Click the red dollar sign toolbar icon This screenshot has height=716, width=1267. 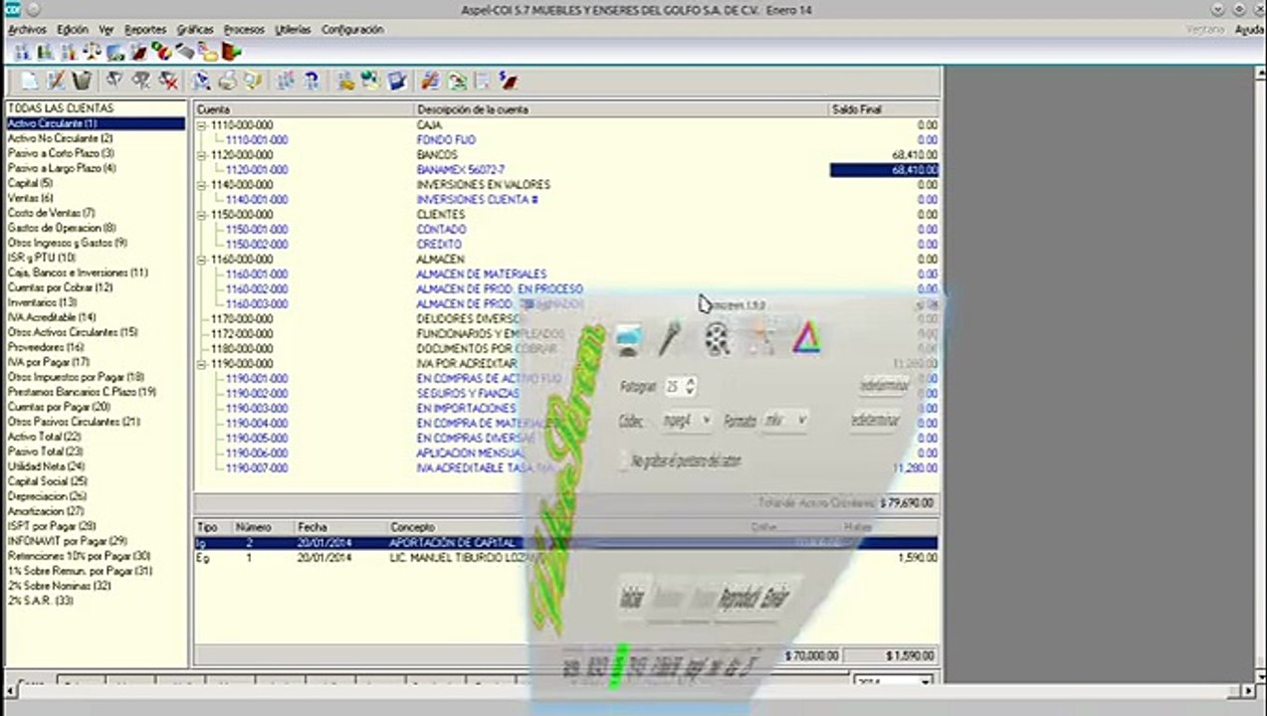(x=508, y=82)
